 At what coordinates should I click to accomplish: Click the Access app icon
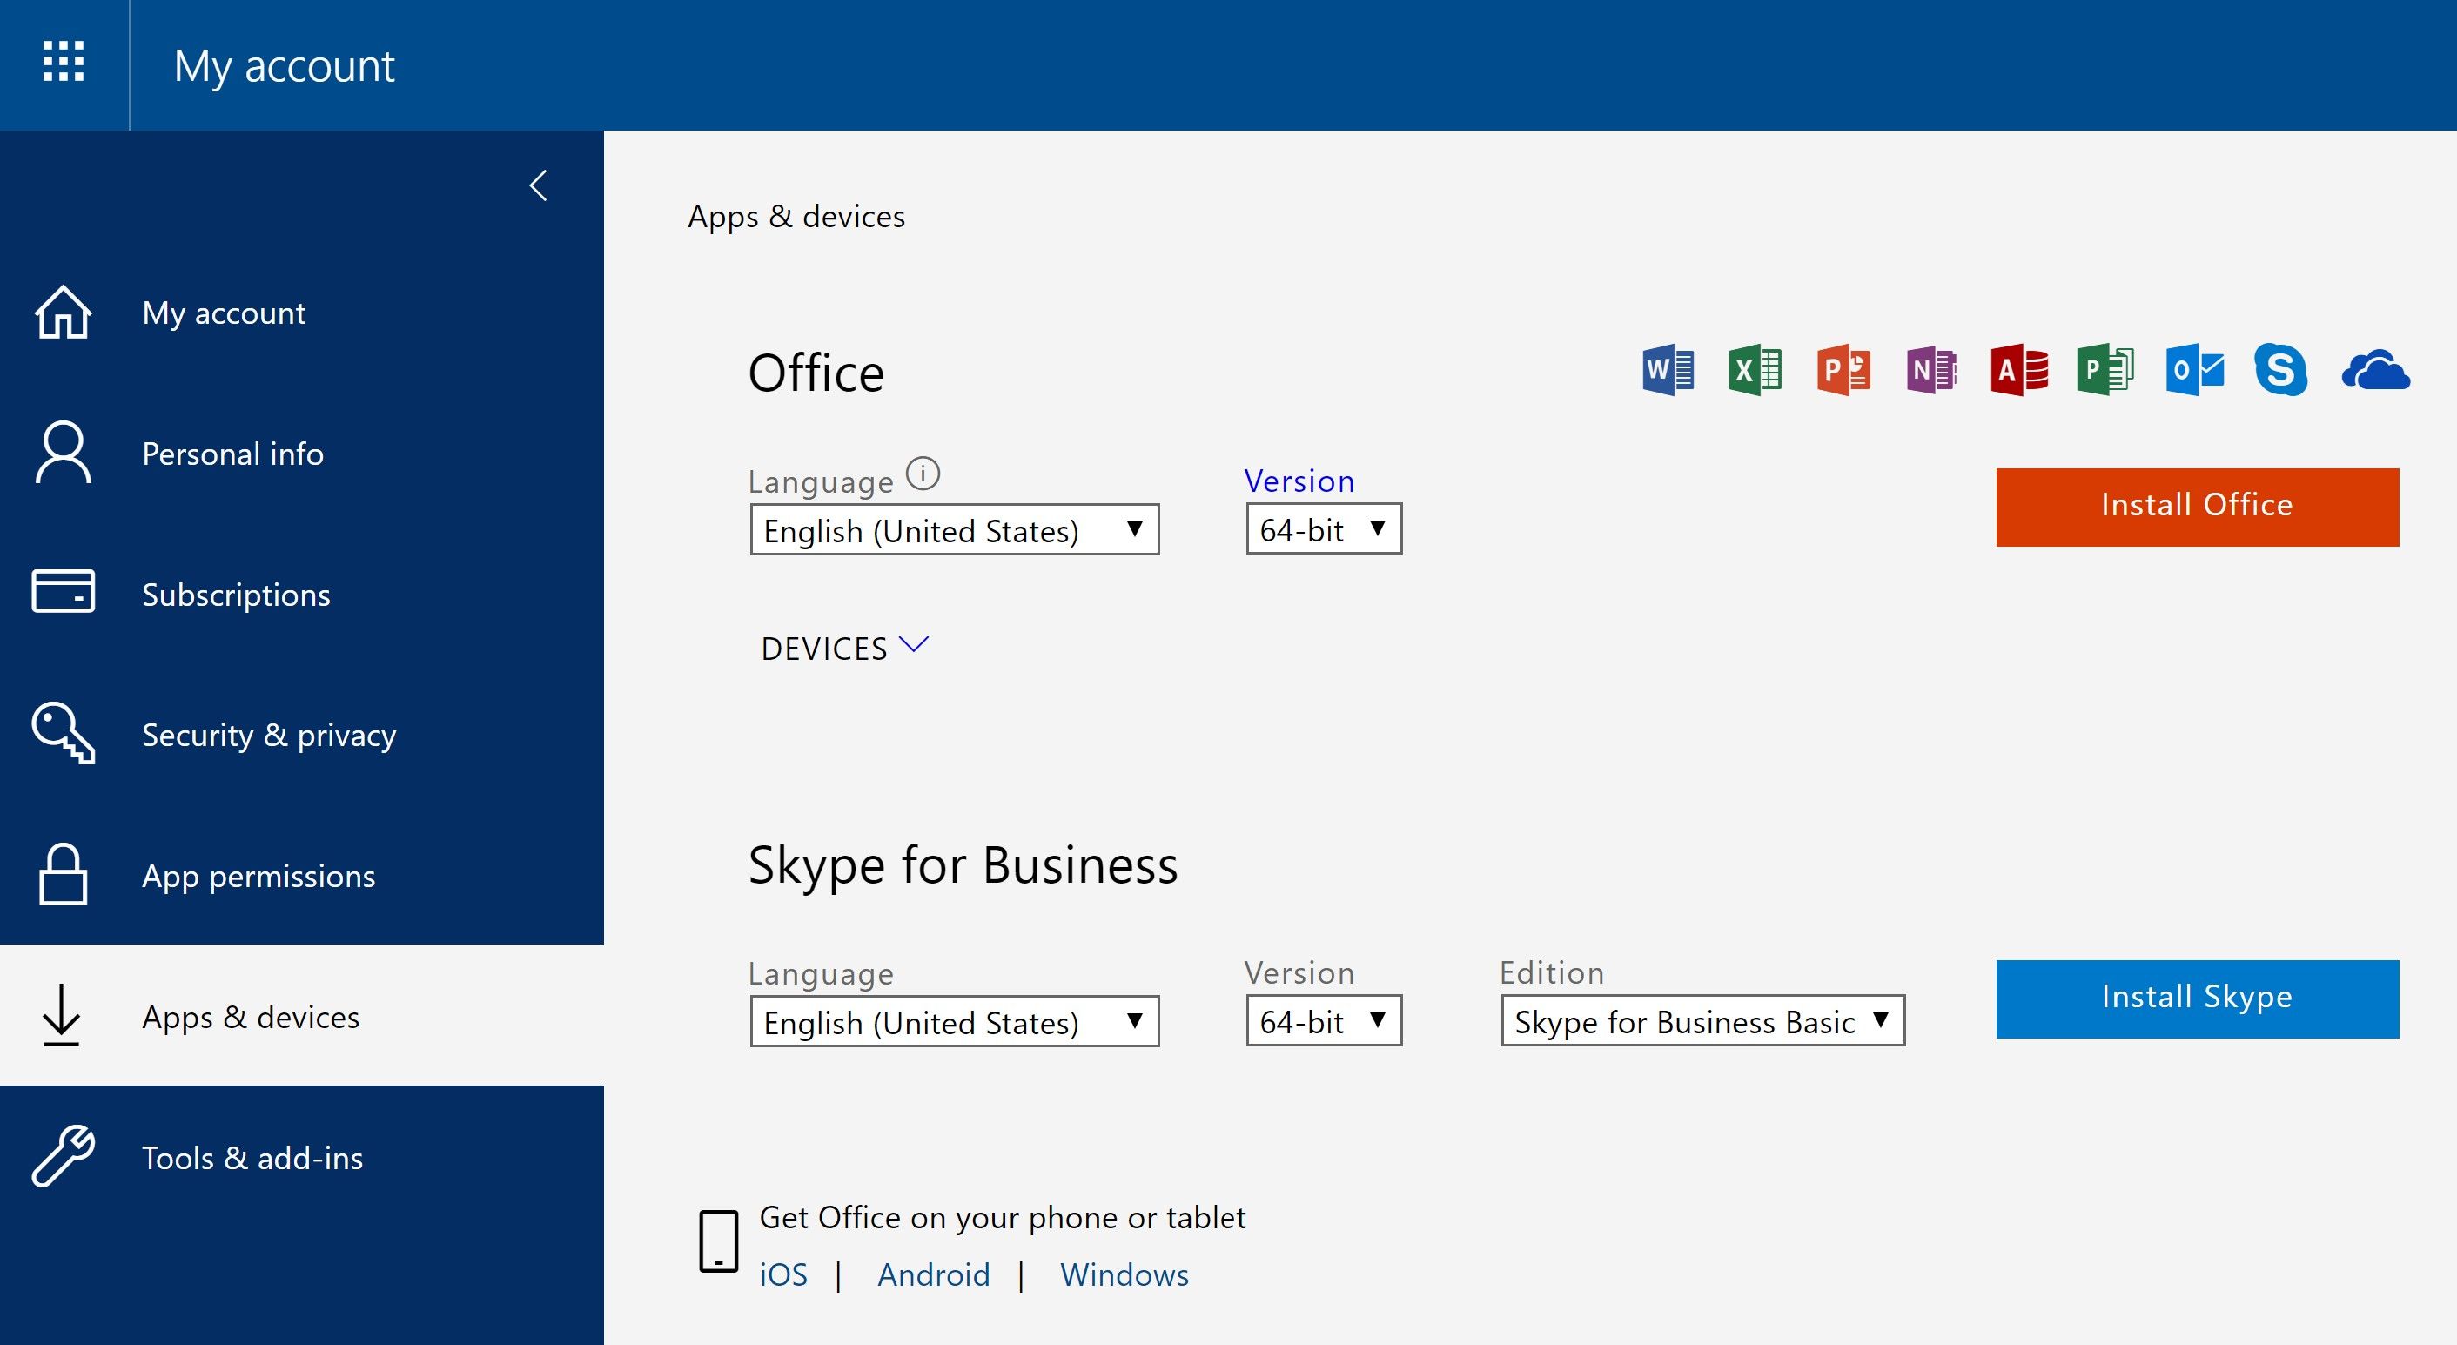[x=2018, y=369]
